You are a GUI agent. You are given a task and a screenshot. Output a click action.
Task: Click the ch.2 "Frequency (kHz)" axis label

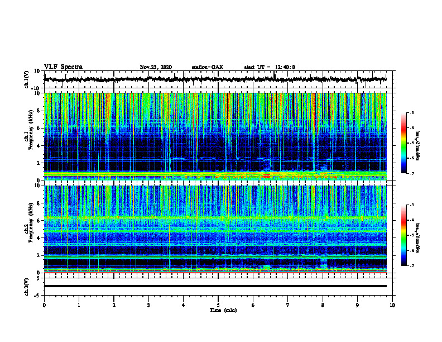click(x=30, y=222)
